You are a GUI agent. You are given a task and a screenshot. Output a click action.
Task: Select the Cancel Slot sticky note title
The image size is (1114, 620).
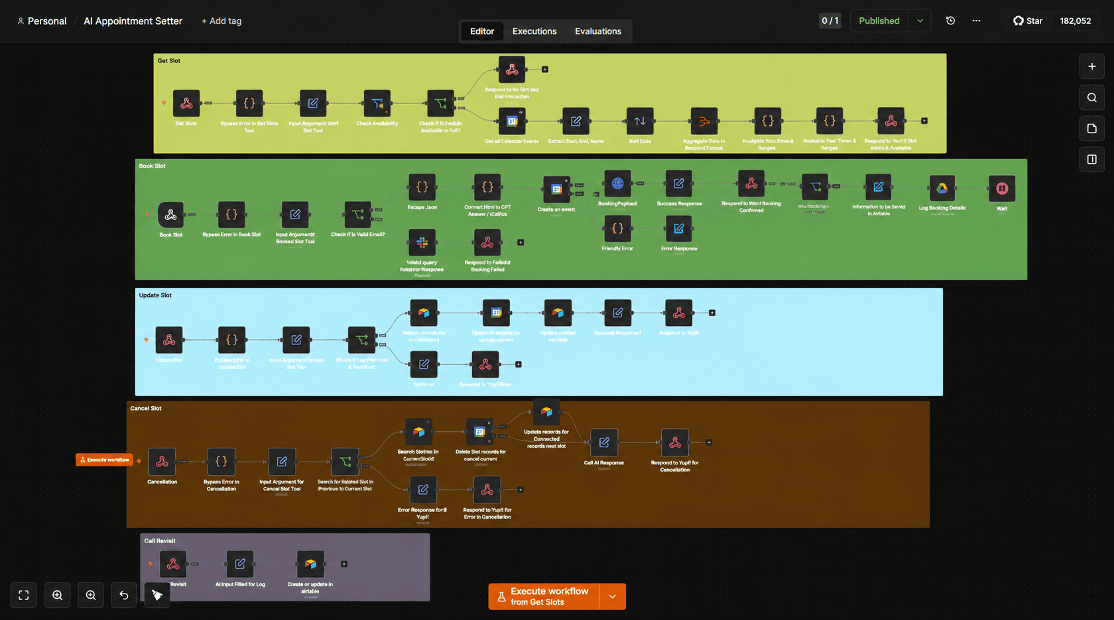pos(146,409)
